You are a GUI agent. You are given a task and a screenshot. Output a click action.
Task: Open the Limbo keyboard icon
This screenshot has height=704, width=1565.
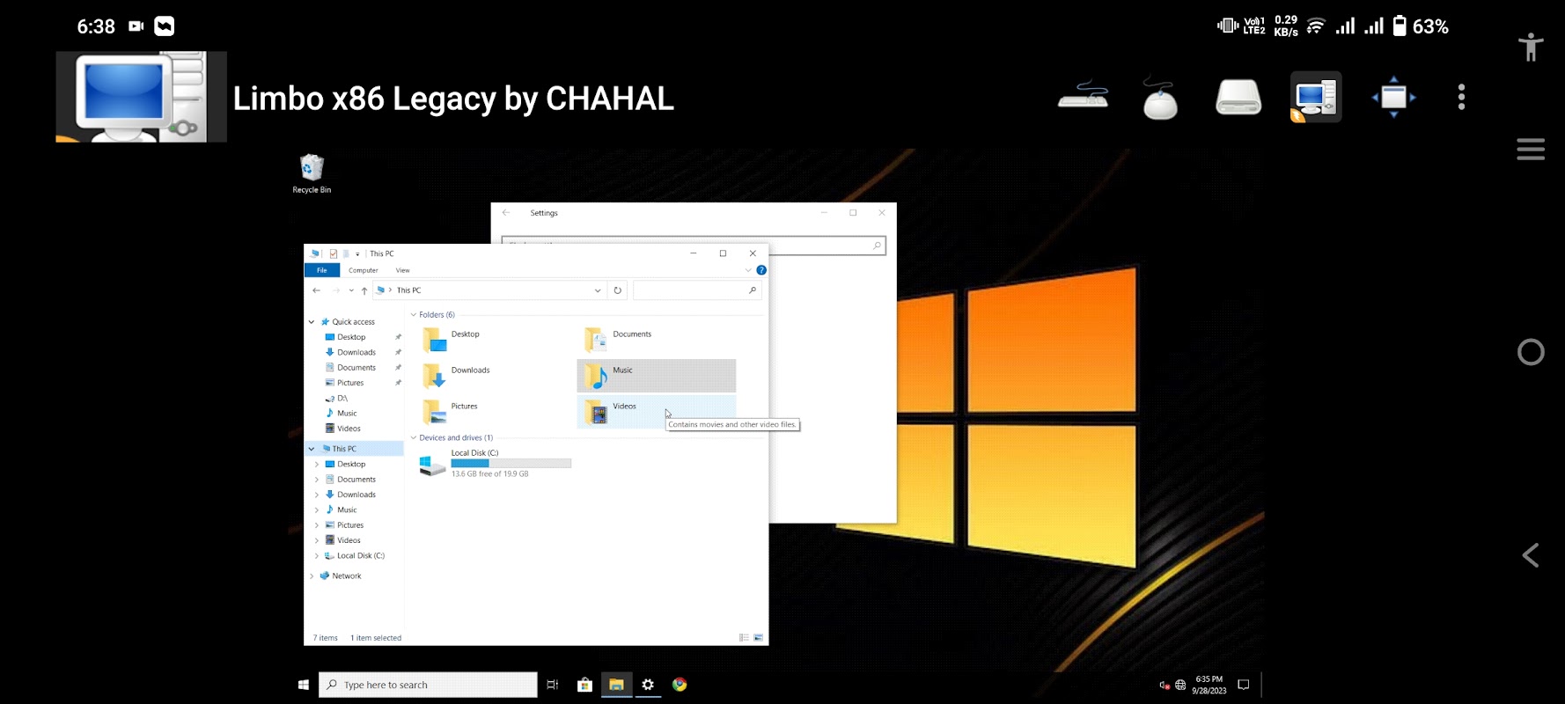click(1084, 97)
